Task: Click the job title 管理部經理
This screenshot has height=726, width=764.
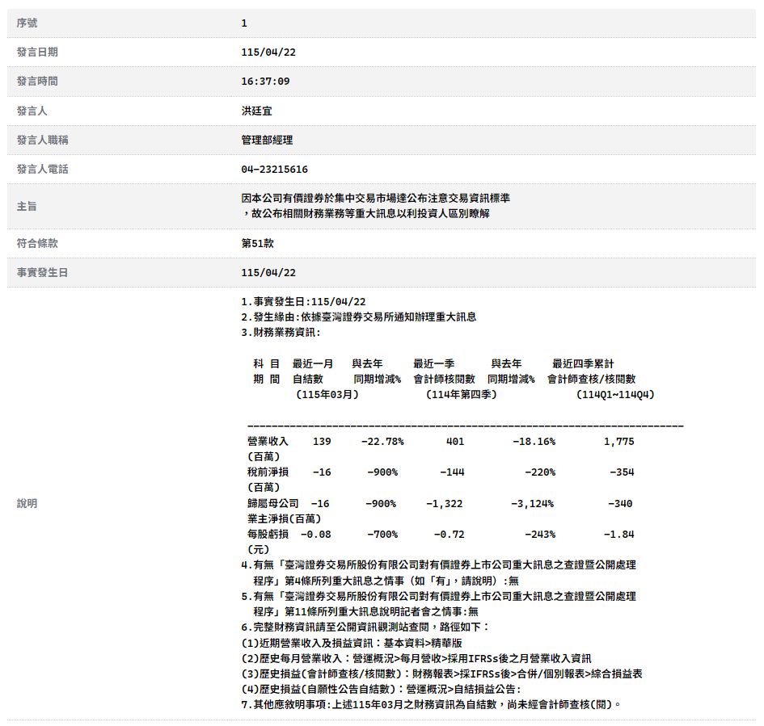Action: (267, 140)
